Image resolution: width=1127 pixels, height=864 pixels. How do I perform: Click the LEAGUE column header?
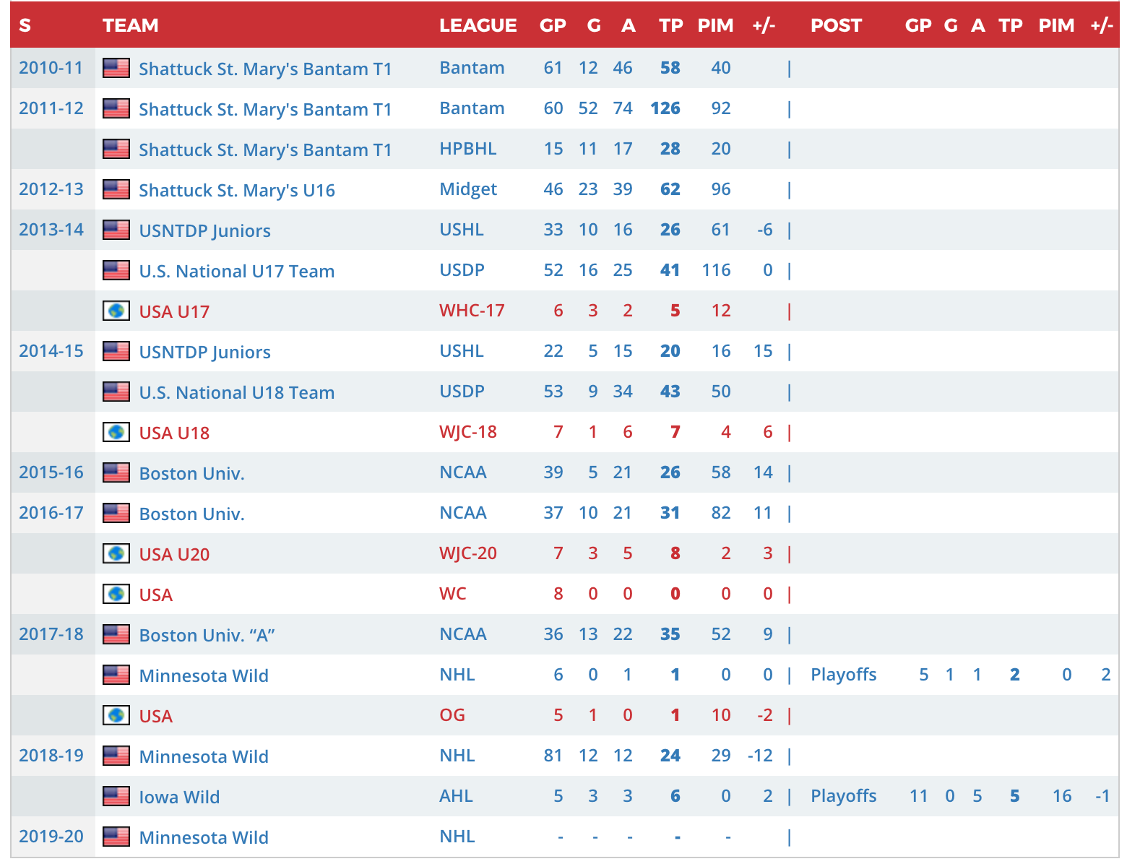[x=478, y=25]
